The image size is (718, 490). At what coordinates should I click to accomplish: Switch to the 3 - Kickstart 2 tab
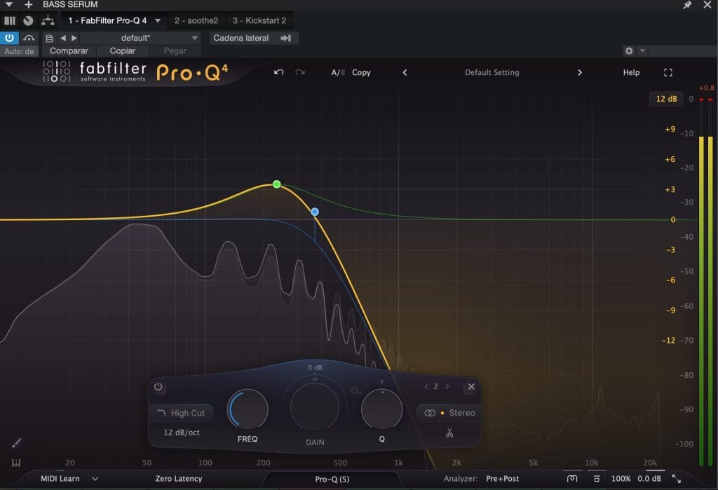pos(259,20)
